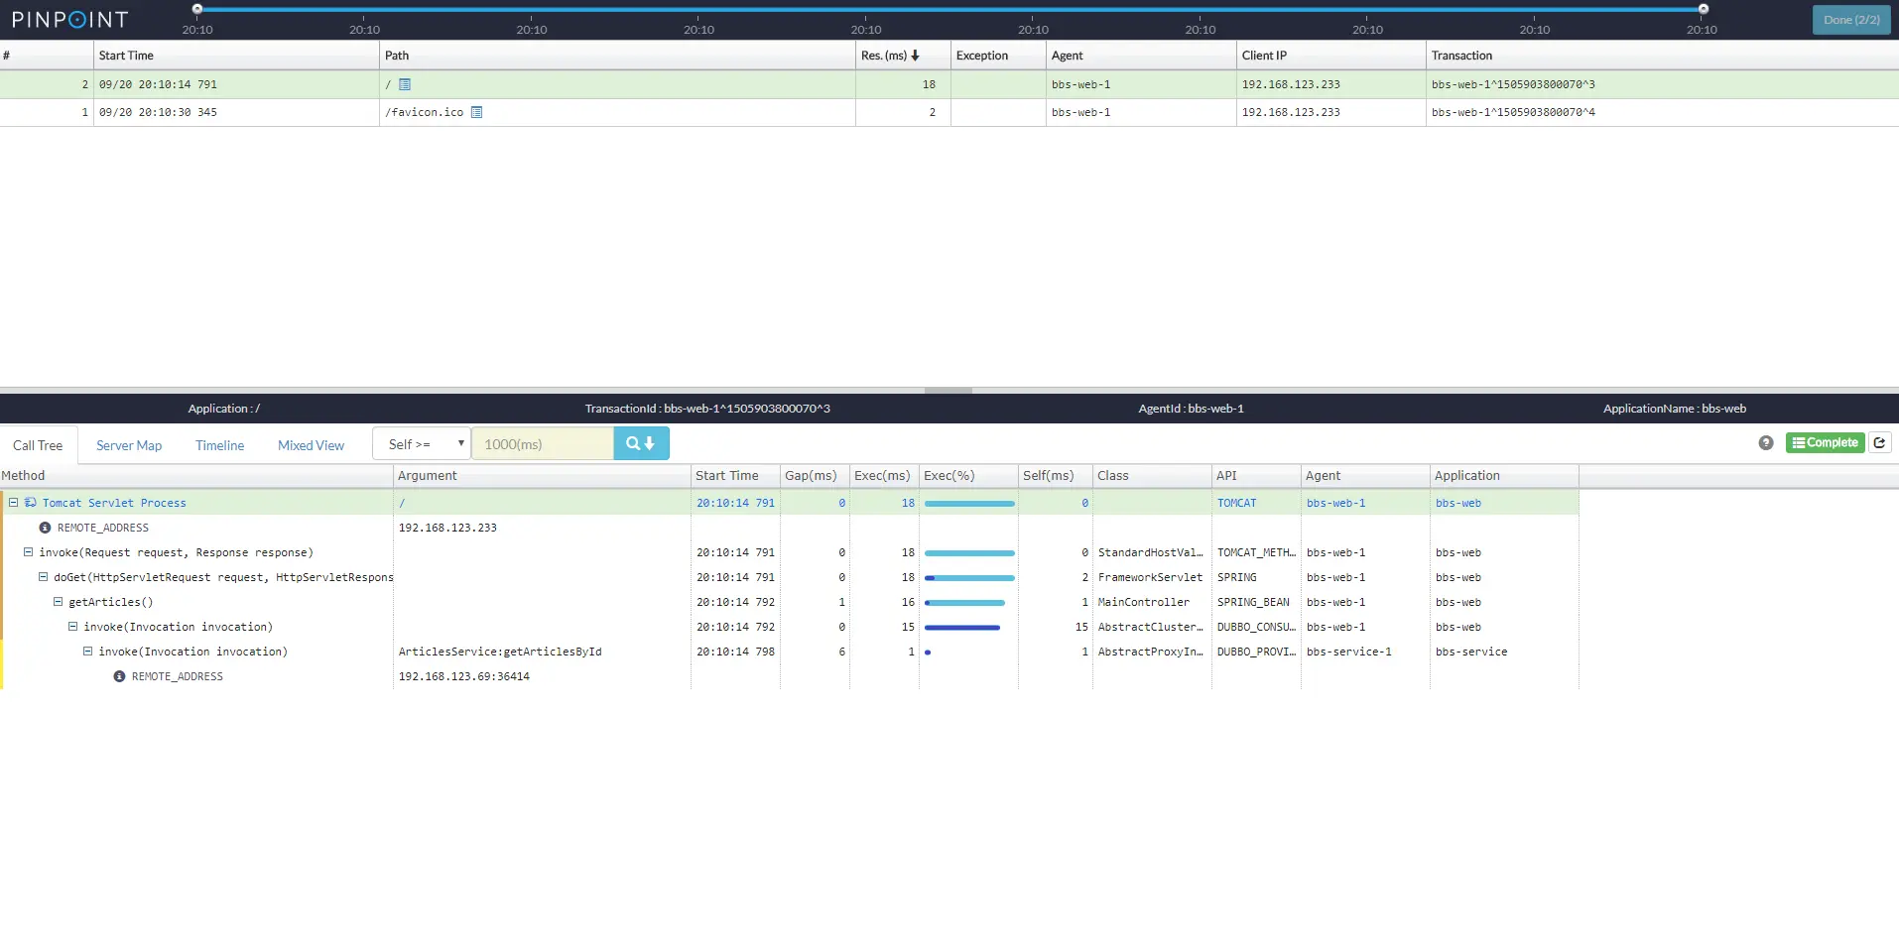Viewport: 1899px width, 950px height.
Task: Switch to the Mixed View tab
Action: coord(312,445)
